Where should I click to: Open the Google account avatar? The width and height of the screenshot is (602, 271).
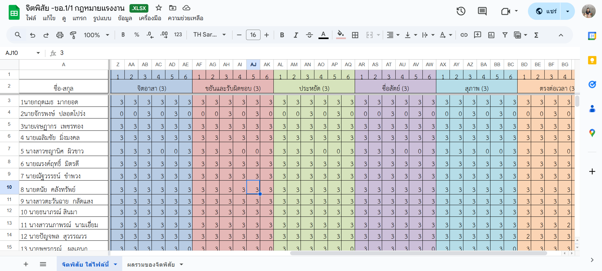tap(588, 11)
